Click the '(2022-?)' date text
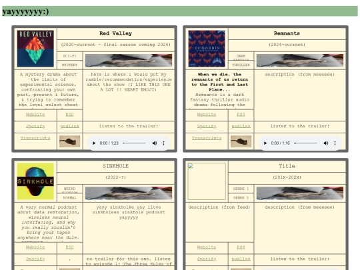 coord(116,177)
